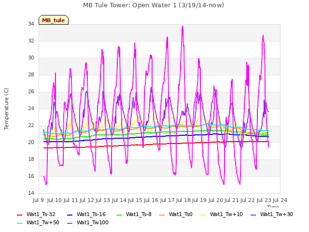
Task: Click the Jul 20 x-axis label
Action: coord(215,201)
